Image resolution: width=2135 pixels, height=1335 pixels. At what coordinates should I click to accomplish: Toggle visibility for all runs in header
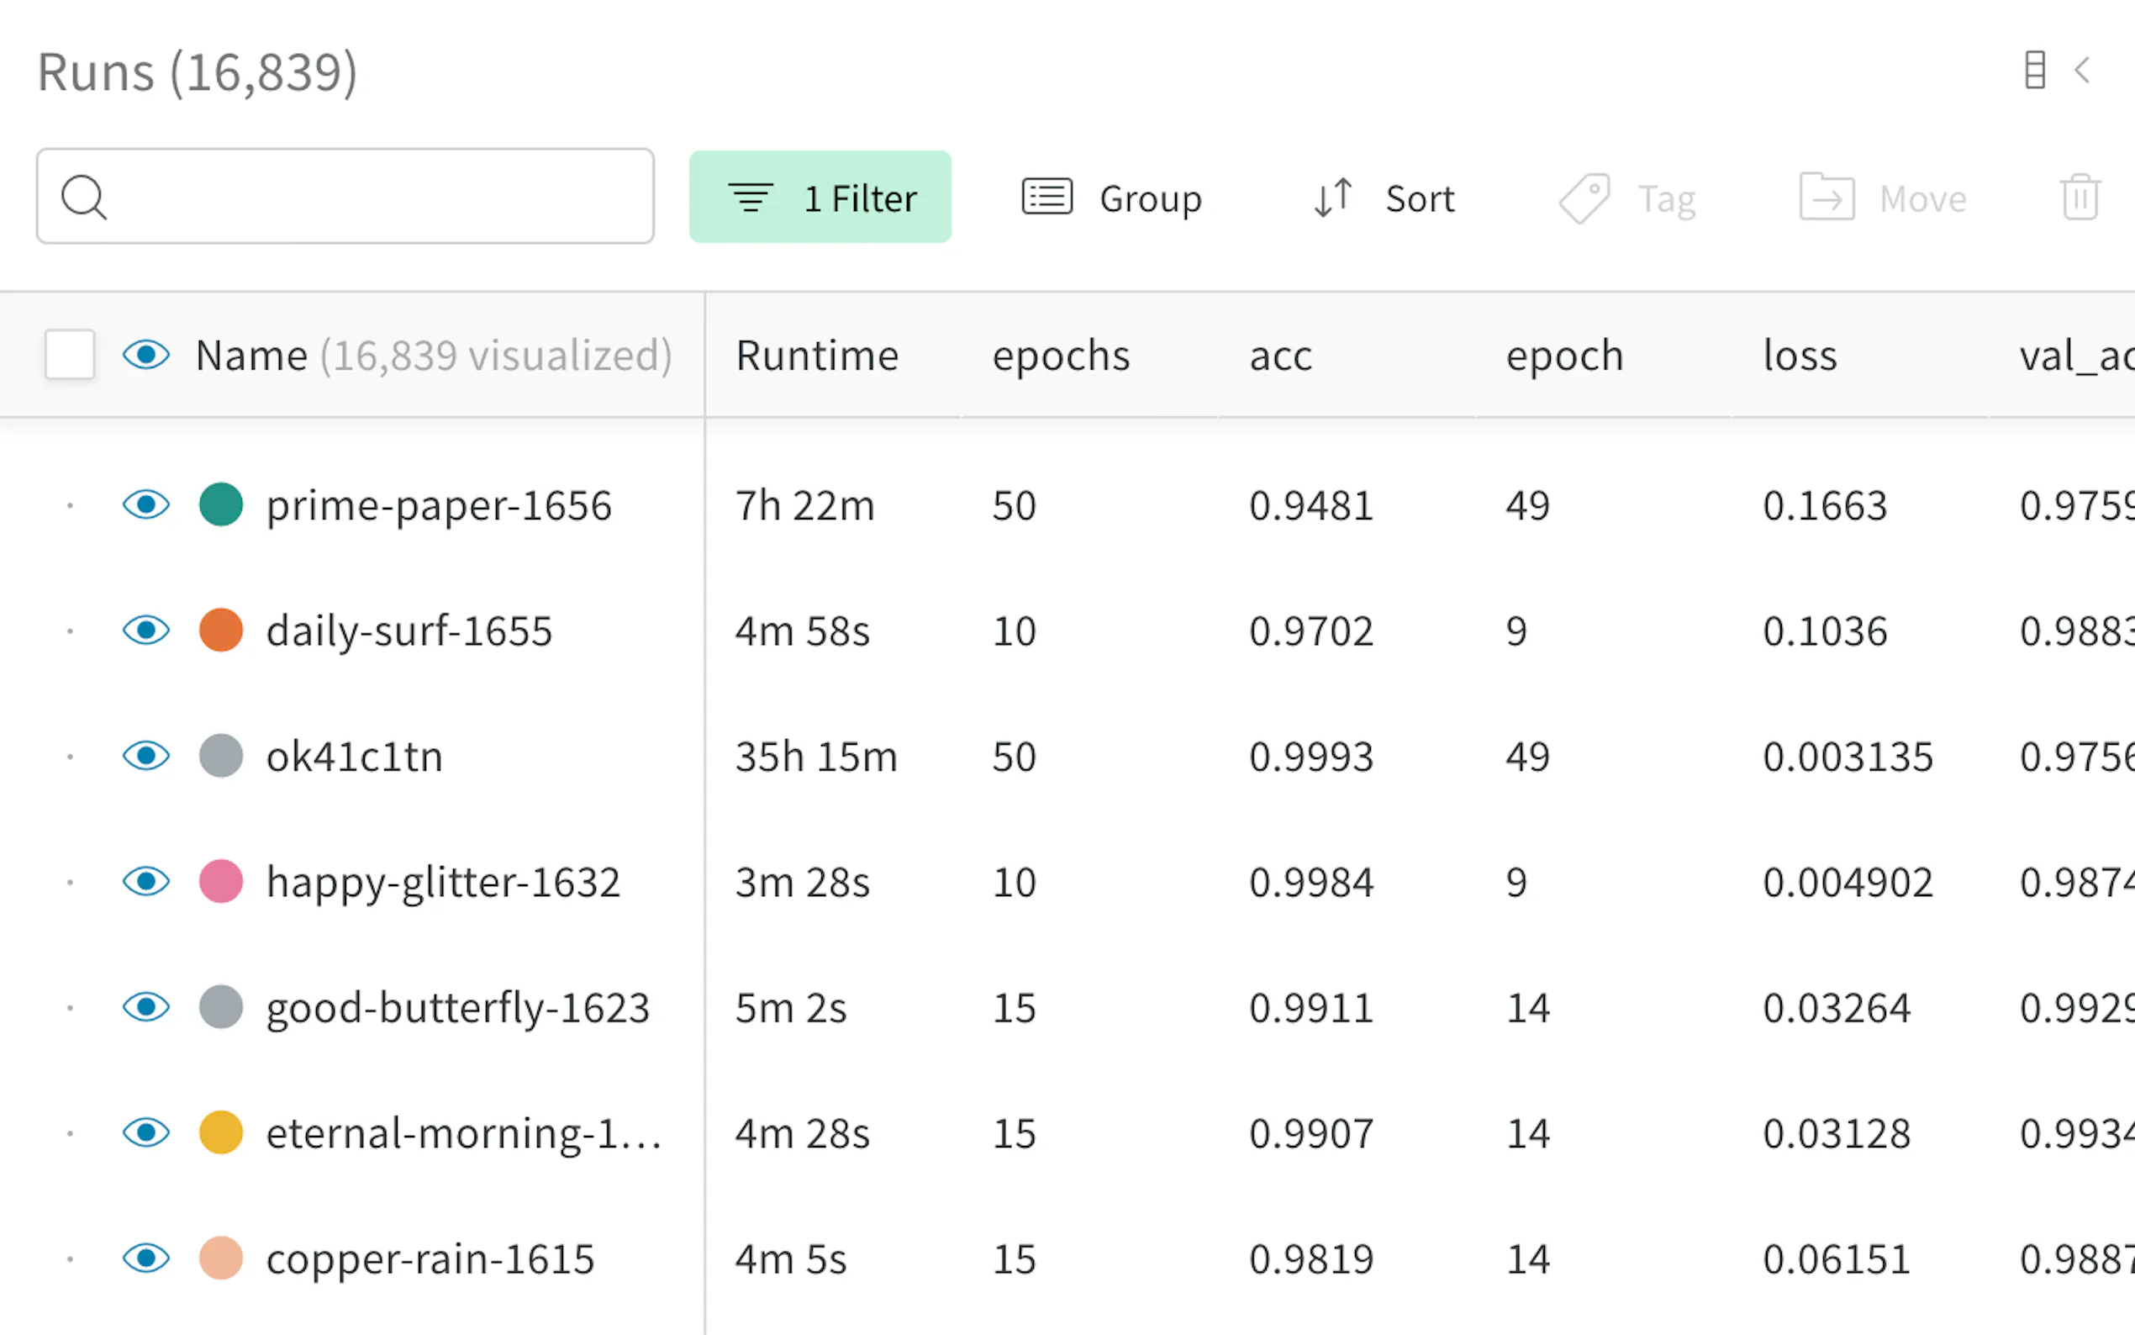pos(146,355)
